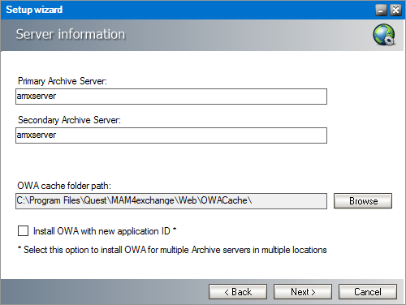The height and width of the screenshot is (305, 406).
Task: Click the empty gray footer bar area
Action: (x=104, y=291)
